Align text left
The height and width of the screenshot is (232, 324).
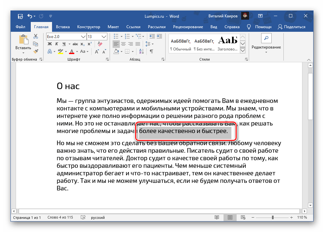coord(116,44)
